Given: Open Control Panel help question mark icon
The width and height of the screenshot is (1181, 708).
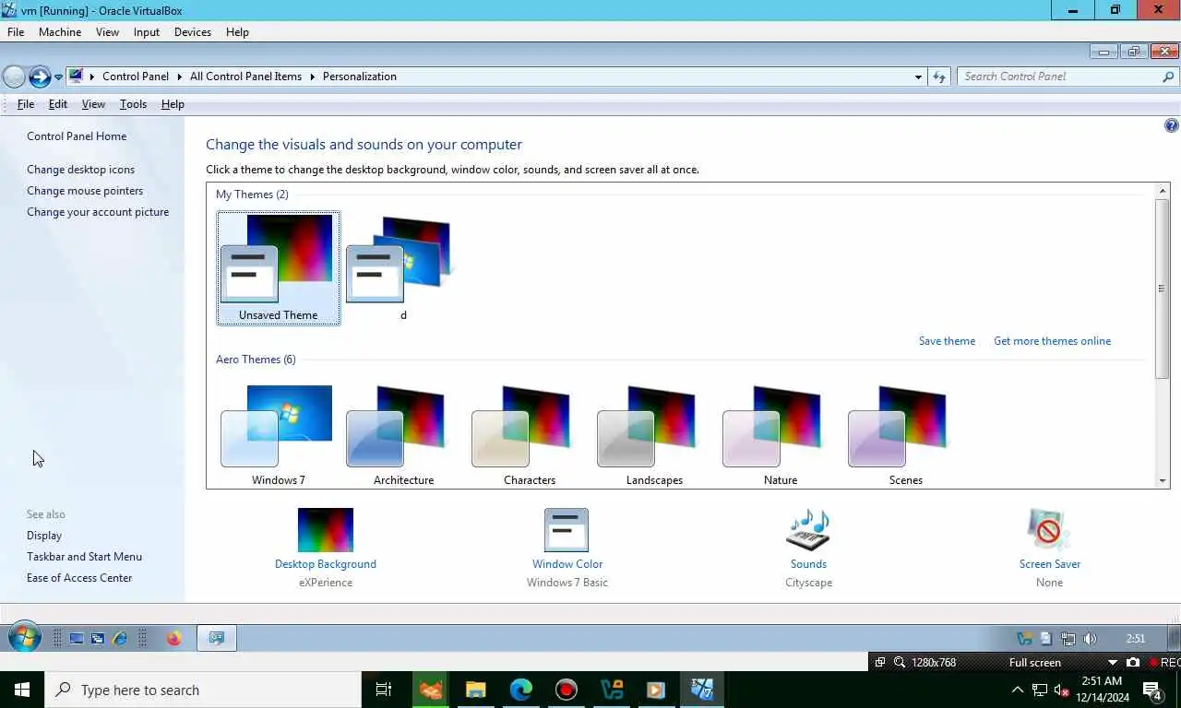Looking at the screenshot, I should click(x=1171, y=125).
